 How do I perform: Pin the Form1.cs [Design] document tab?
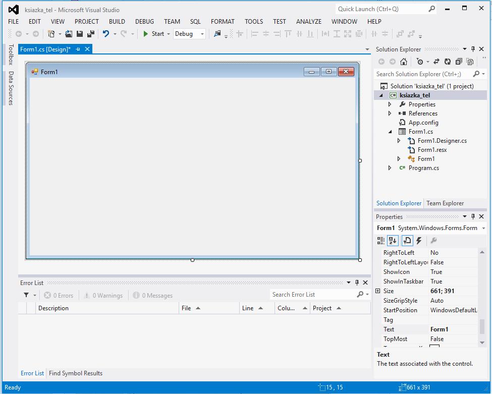[x=78, y=49]
